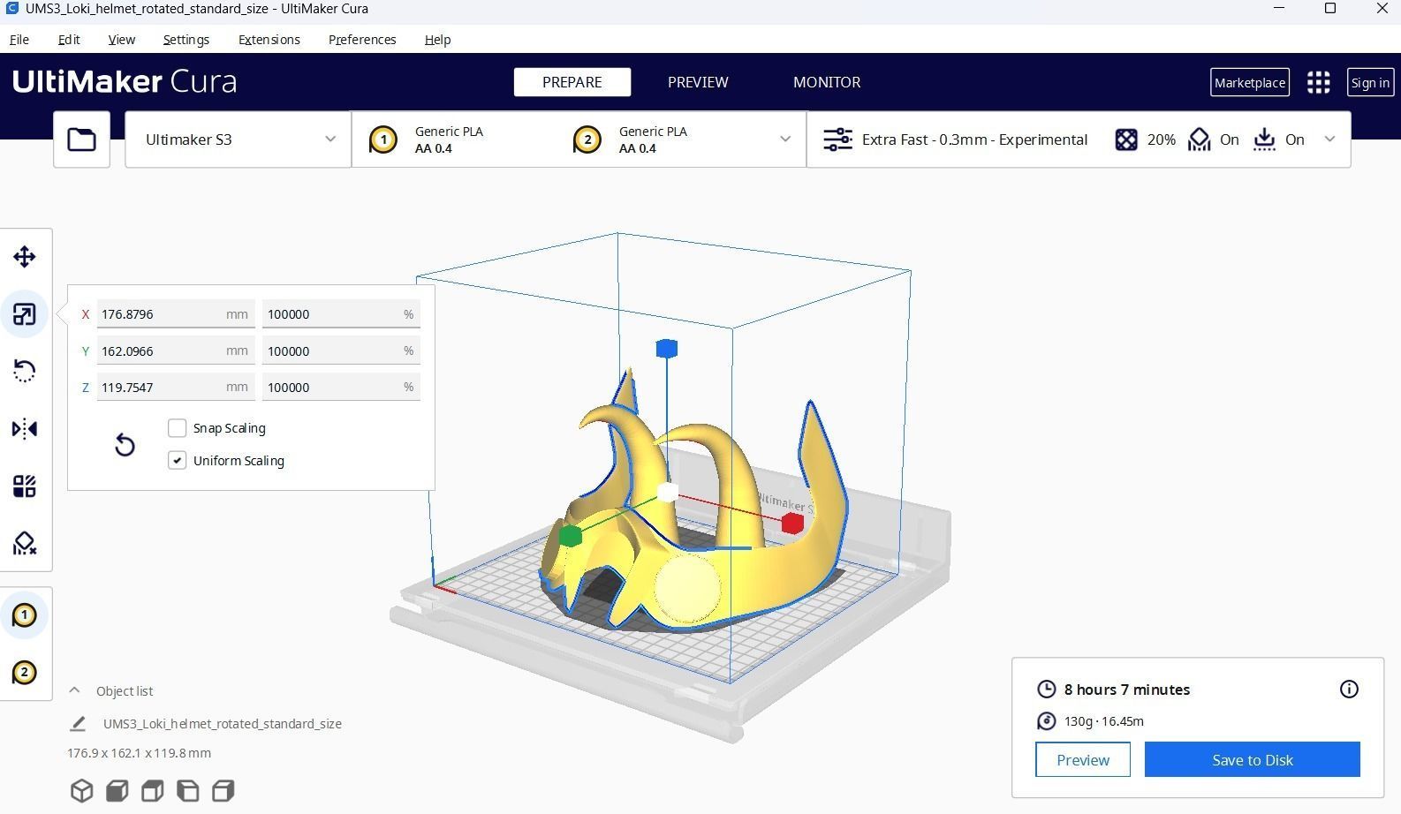Screen dimensions: 1401x814
Task: Click the 8 hours 7 minutes estimate
Action: 1127,690
